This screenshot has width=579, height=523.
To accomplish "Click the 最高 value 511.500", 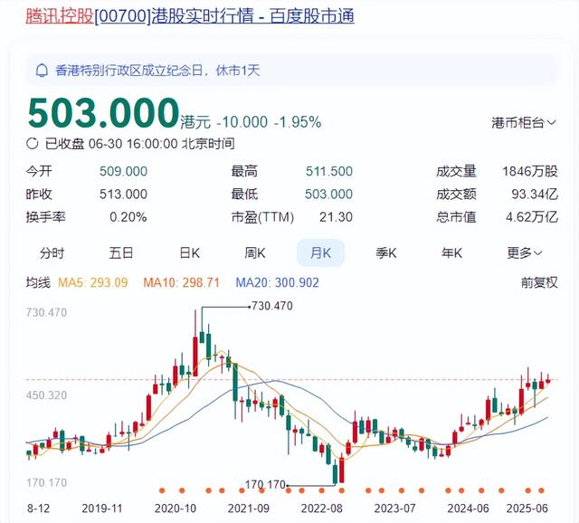I will [x=329, y=171].
